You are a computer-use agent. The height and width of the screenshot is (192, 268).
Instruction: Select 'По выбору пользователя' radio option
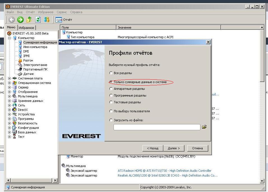[111, 111]
